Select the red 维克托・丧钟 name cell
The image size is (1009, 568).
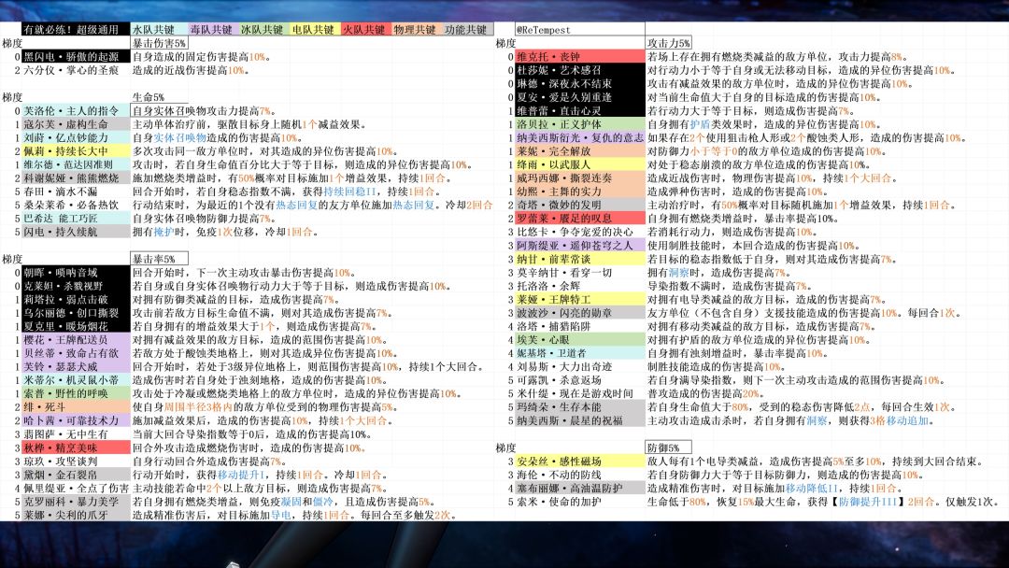tap(580, 57)
